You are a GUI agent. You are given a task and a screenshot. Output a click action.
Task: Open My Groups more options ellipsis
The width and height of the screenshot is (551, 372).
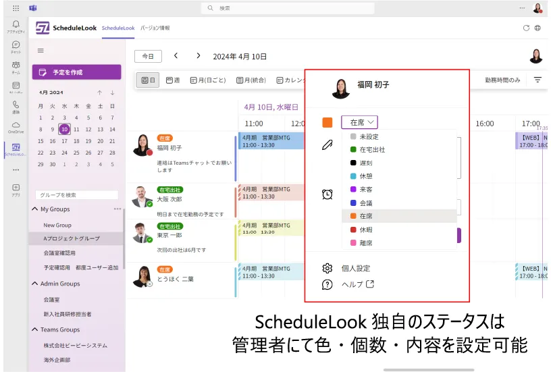click(x=117, y=209)
